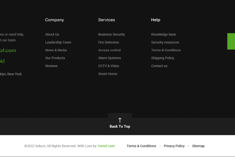Open the Smart Home link
The height and width of the screenshot is (157, 235).
coord(108,74)
